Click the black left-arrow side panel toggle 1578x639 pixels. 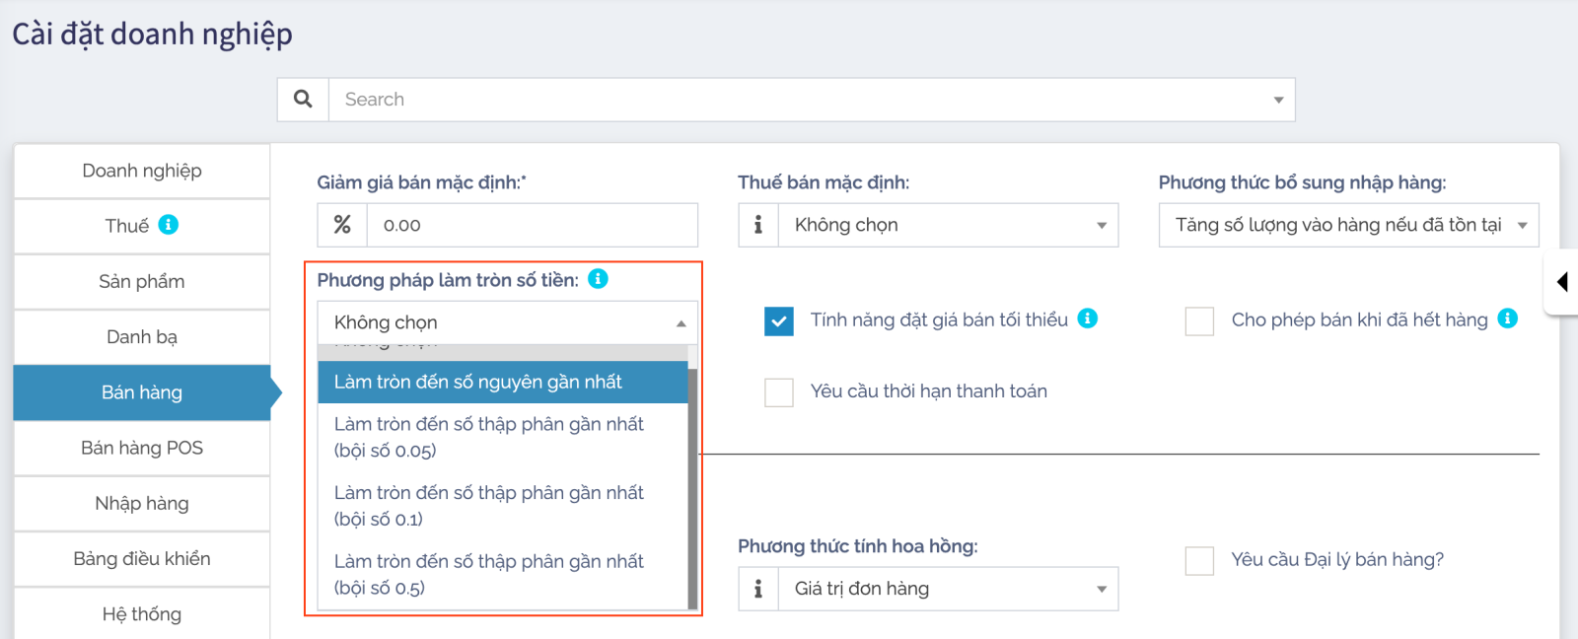click(1562, 282)
